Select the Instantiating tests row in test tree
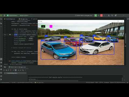 [x=15, y=73]
